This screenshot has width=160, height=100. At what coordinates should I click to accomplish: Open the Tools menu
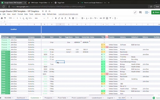coord(31,14)
